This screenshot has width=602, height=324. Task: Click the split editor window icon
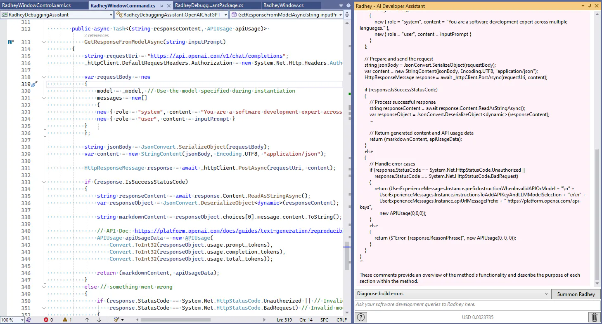[x=347, y=14]
